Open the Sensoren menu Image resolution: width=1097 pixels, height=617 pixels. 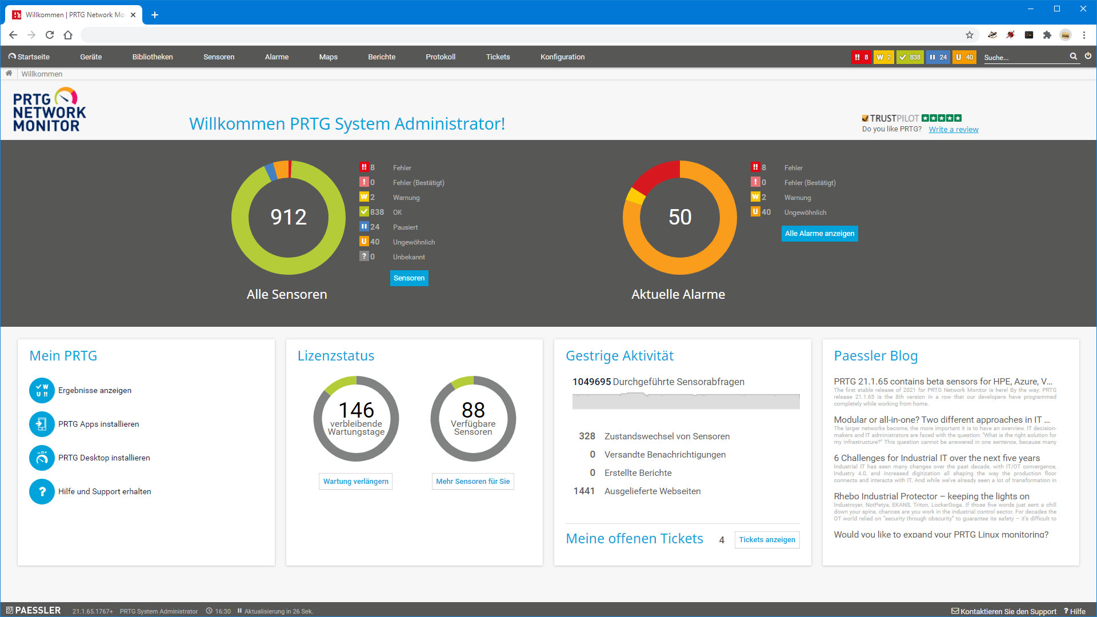click(x=219, y=57)
